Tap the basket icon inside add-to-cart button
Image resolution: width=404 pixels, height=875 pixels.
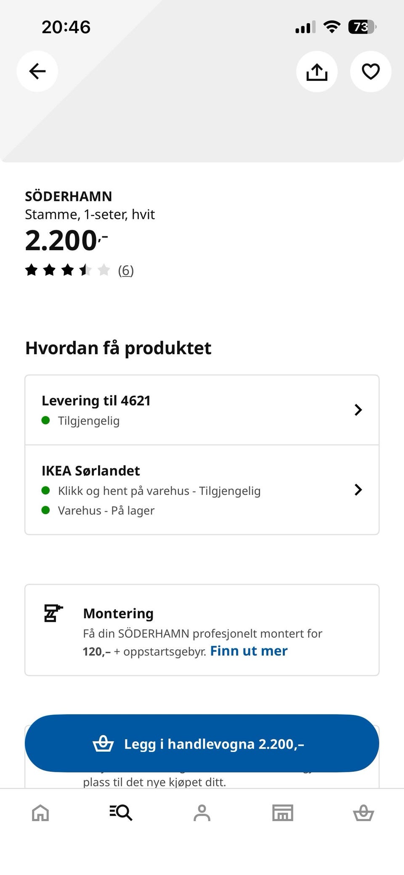[103, 744]
